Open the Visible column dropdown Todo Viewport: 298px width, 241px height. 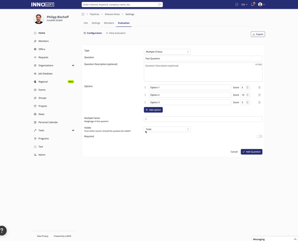click(x=167, y=129)
